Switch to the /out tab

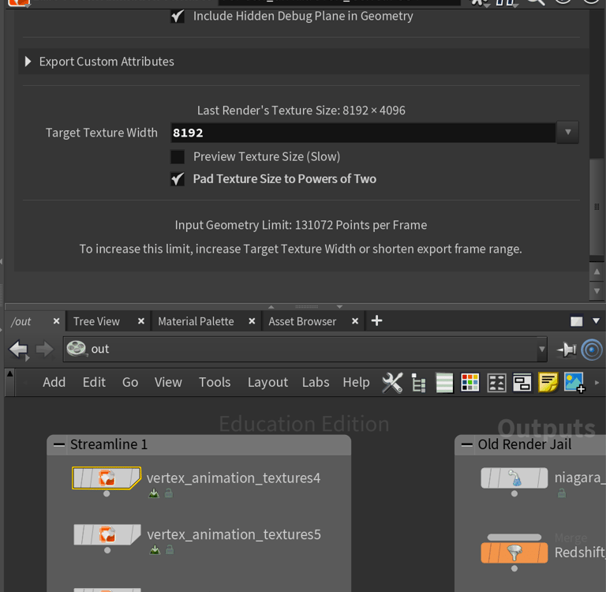[21, 321]
